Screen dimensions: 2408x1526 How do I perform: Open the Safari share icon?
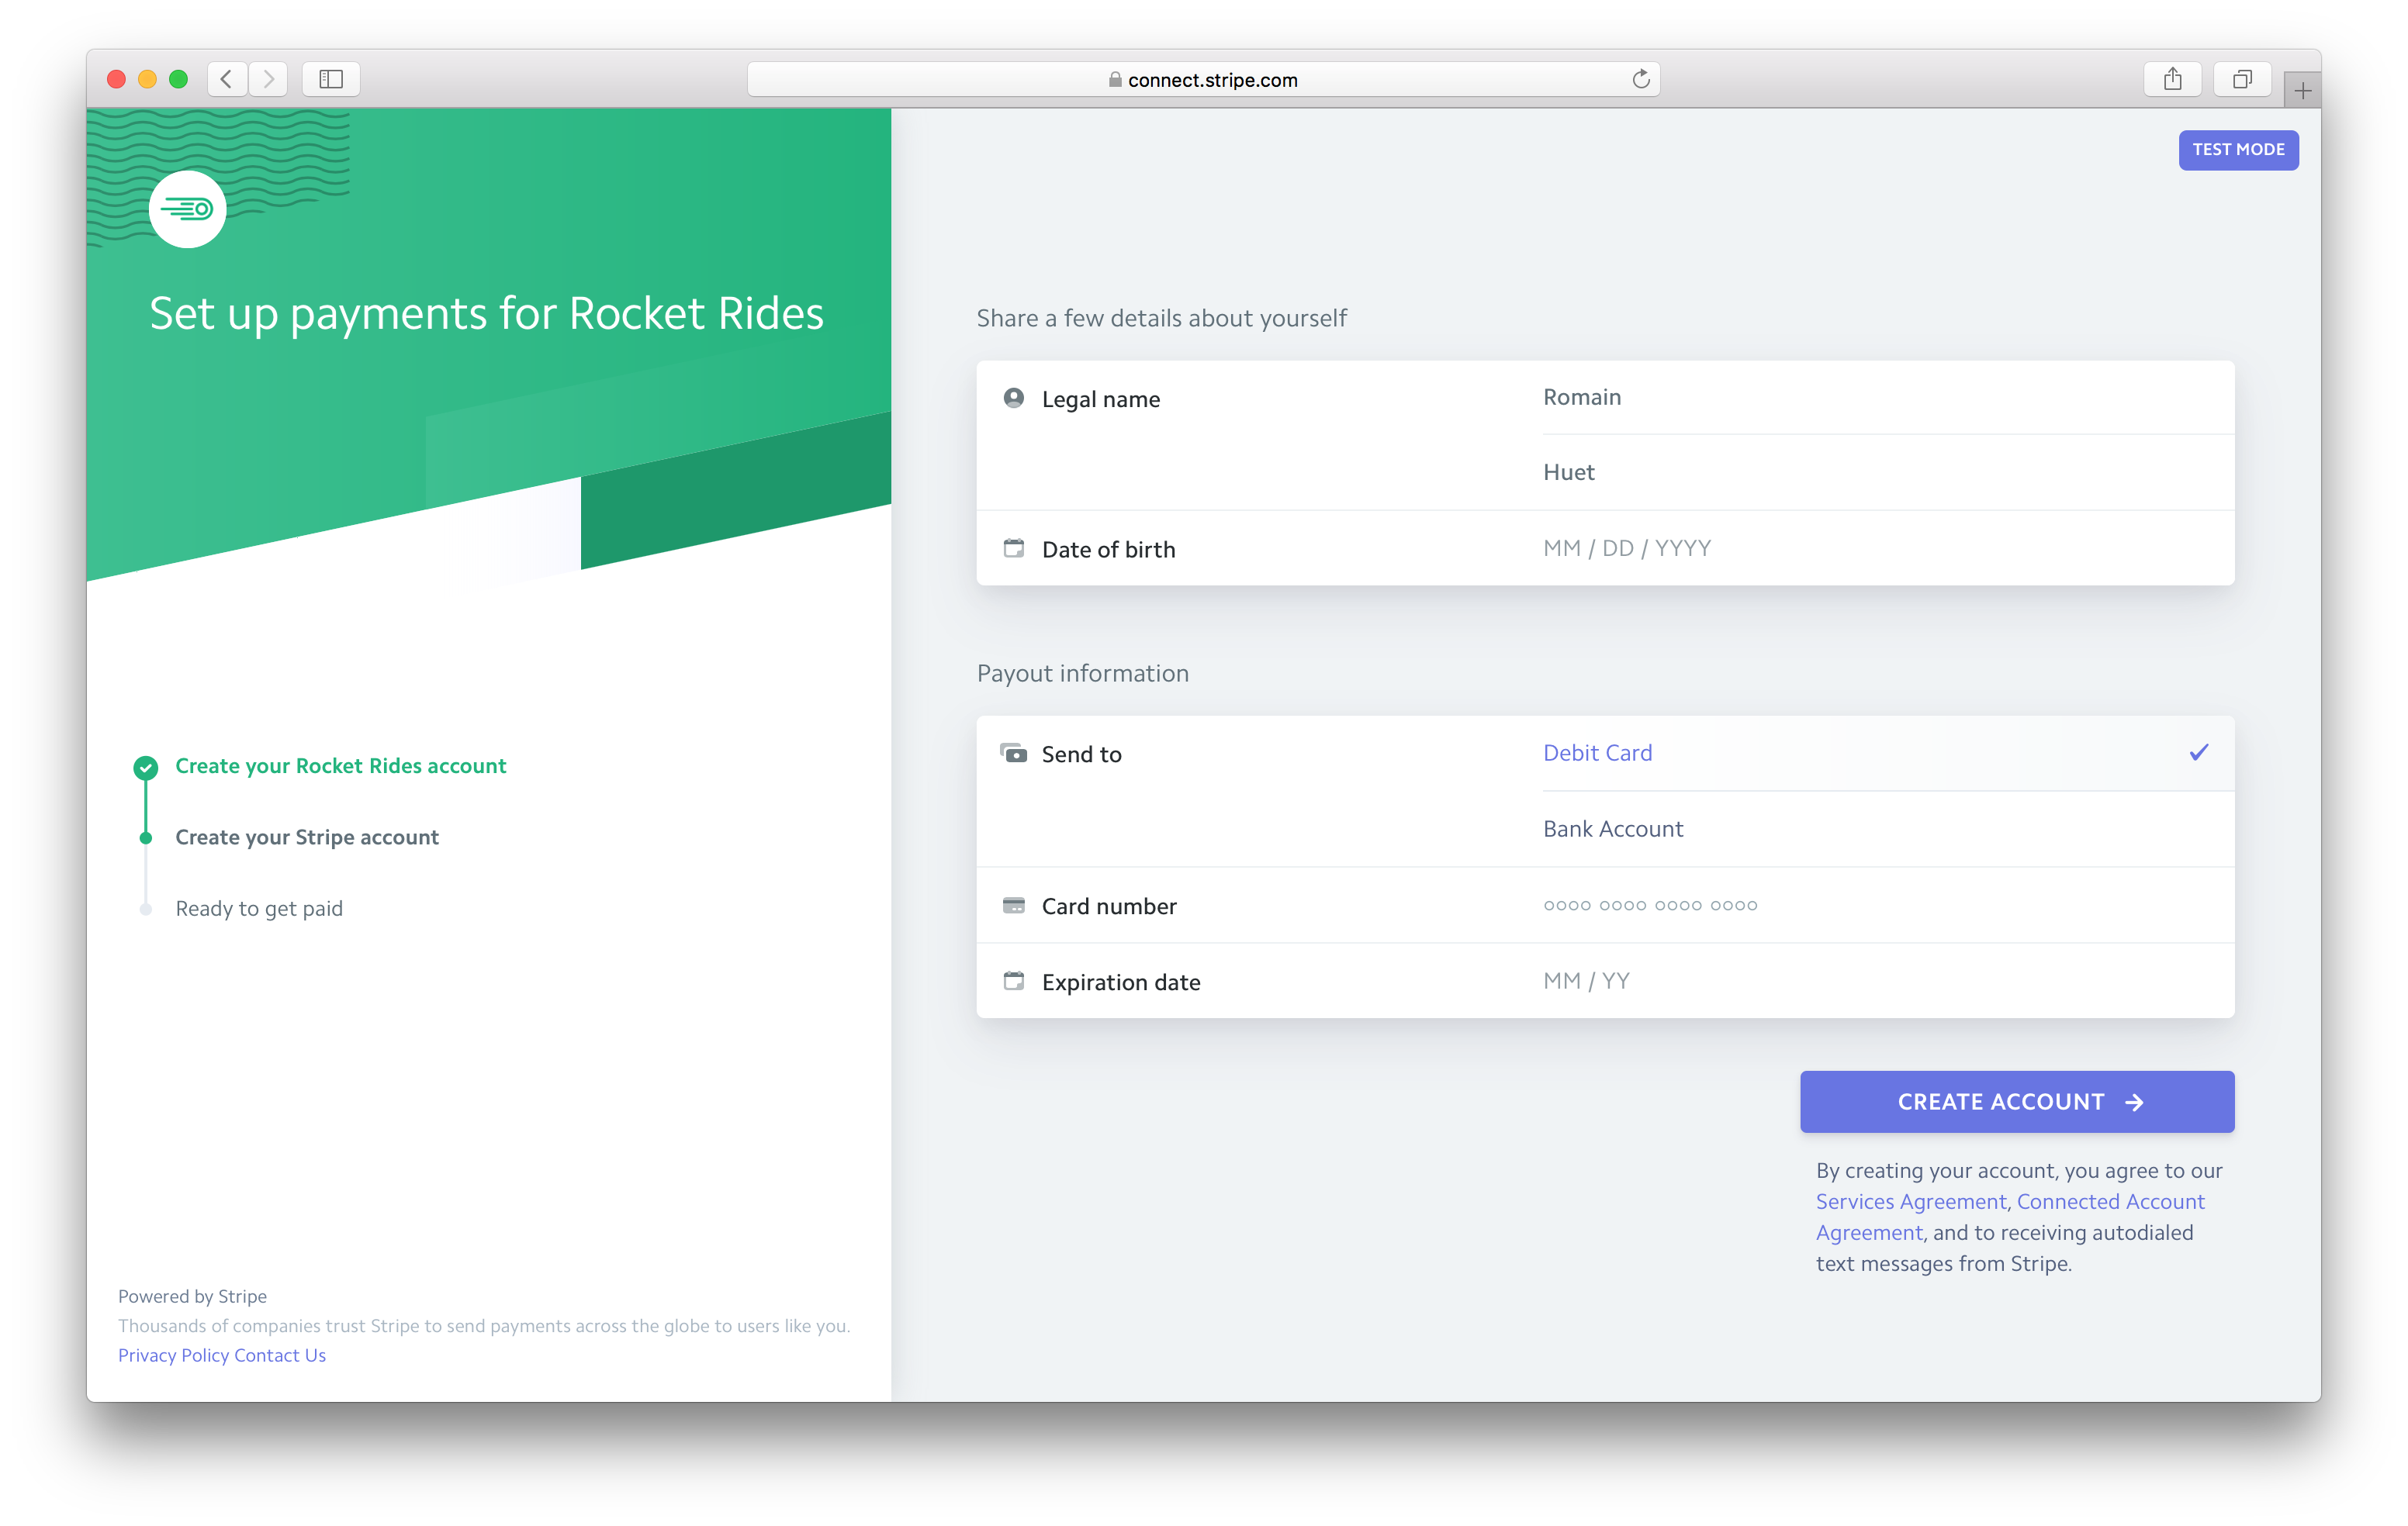[2172, 79]
